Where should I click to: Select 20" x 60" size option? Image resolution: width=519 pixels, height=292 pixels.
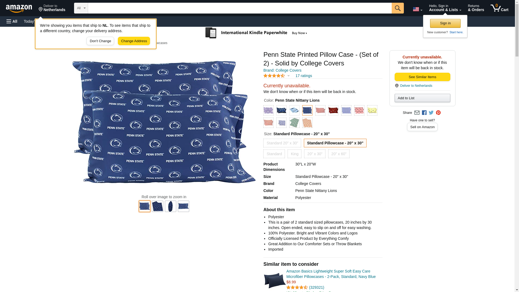[x=339, y=154]
